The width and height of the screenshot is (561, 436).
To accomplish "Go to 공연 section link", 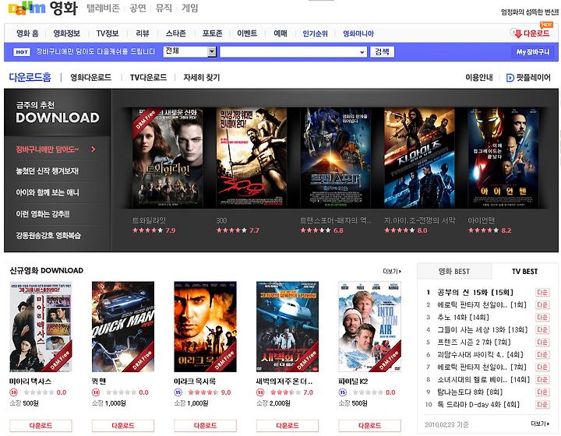I will click(138, 9).
